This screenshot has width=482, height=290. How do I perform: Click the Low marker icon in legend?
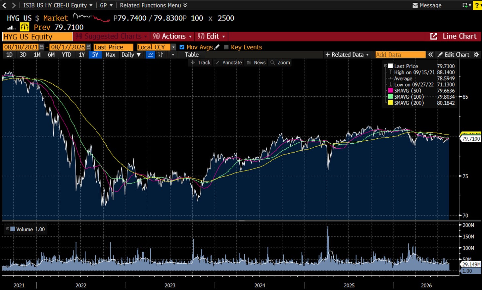(x=391, y=84)
